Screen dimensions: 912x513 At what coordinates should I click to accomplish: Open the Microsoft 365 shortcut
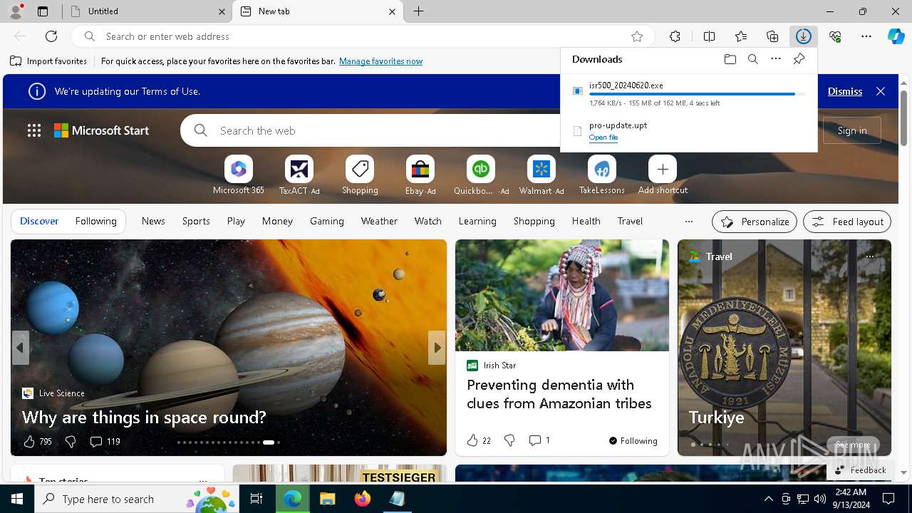coord(239,175)
